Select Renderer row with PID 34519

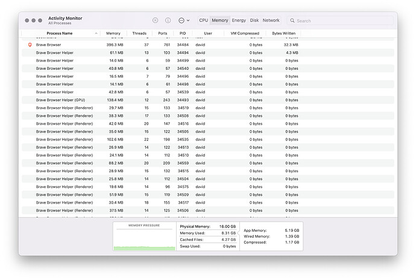point(208,108)
